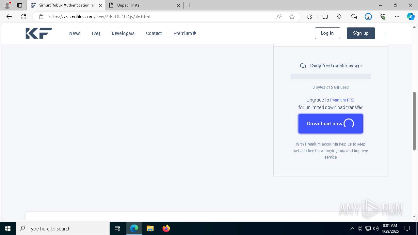
Task: Open Edge Settings and more menu
Action: pyautogui.click(x=397, y=17)
